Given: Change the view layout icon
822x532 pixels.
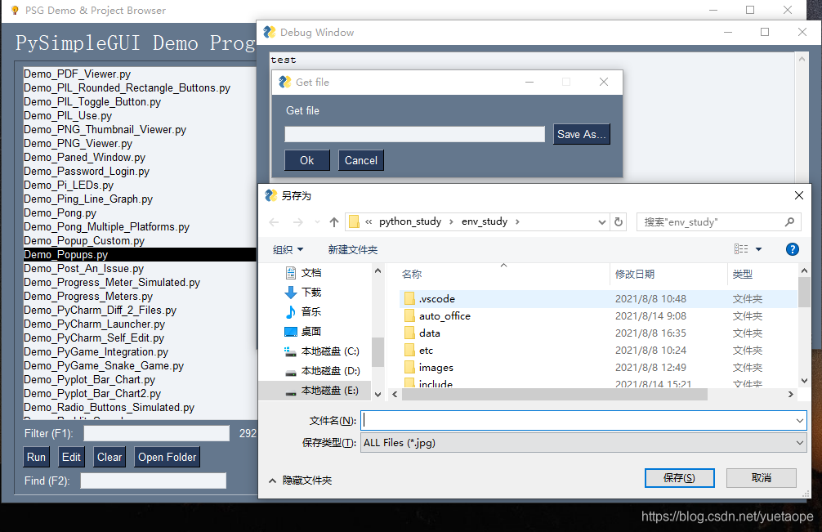Looking at the screenshot, I should (741, 249).
